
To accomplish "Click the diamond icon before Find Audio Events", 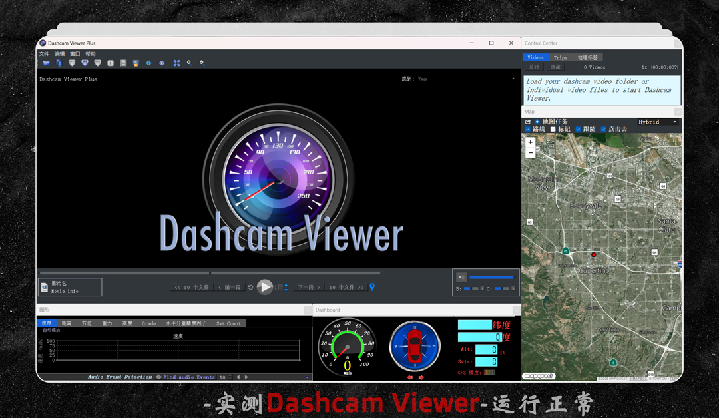I will point(158,377).
